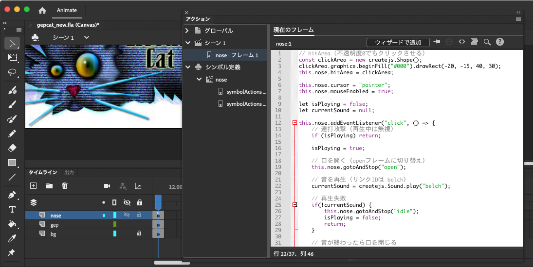Click the format code icon
The width and height of the screenshot is (533, 267).
pos(474,42)
